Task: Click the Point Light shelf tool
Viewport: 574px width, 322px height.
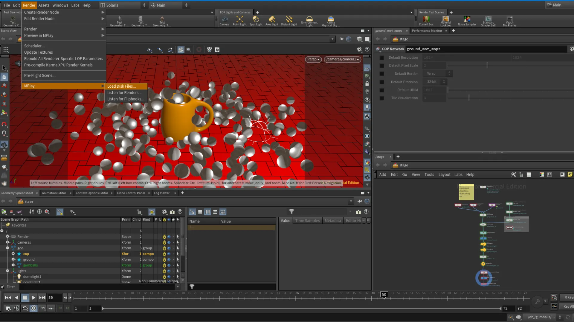Action: (239, 21)
